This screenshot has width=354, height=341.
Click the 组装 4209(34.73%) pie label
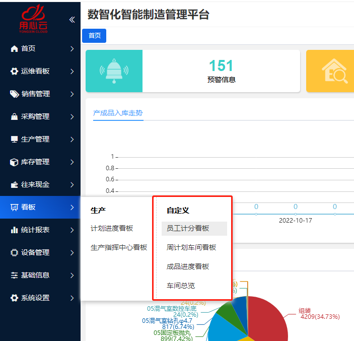pos(319,314)
